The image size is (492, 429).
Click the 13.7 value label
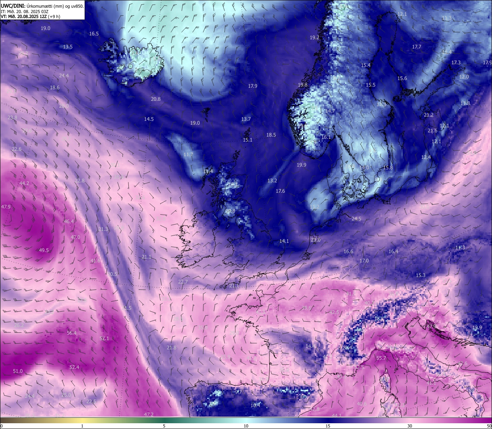[246, 119]
